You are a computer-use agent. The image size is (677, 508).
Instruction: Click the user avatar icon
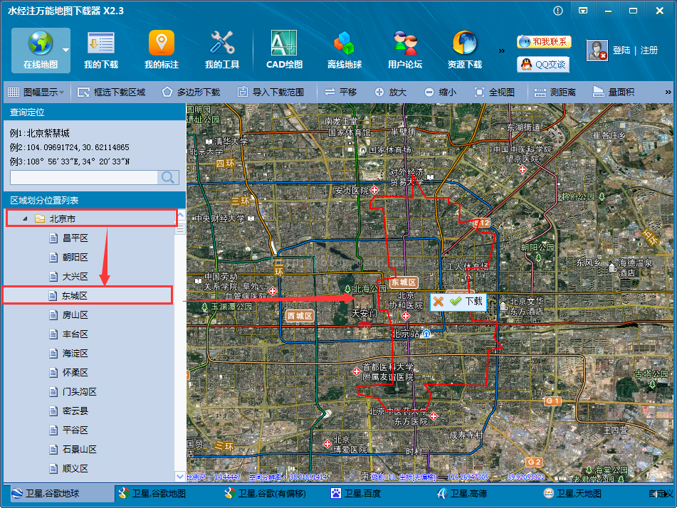tap(597, 50)
